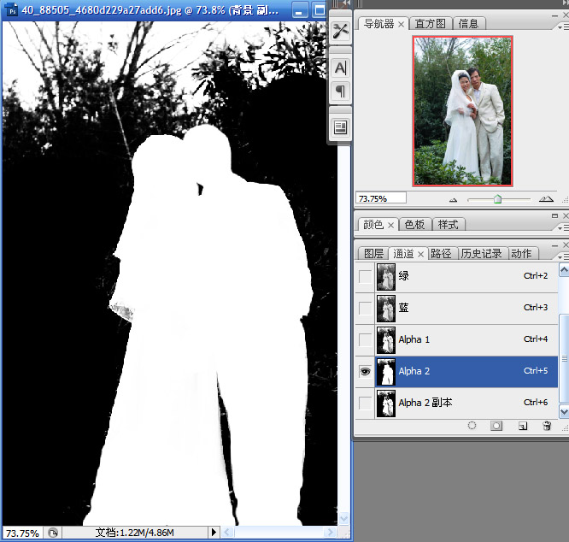Switch to the Actions tab

(521, 253)
